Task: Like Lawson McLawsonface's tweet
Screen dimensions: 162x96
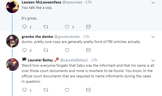Action: 67,27
